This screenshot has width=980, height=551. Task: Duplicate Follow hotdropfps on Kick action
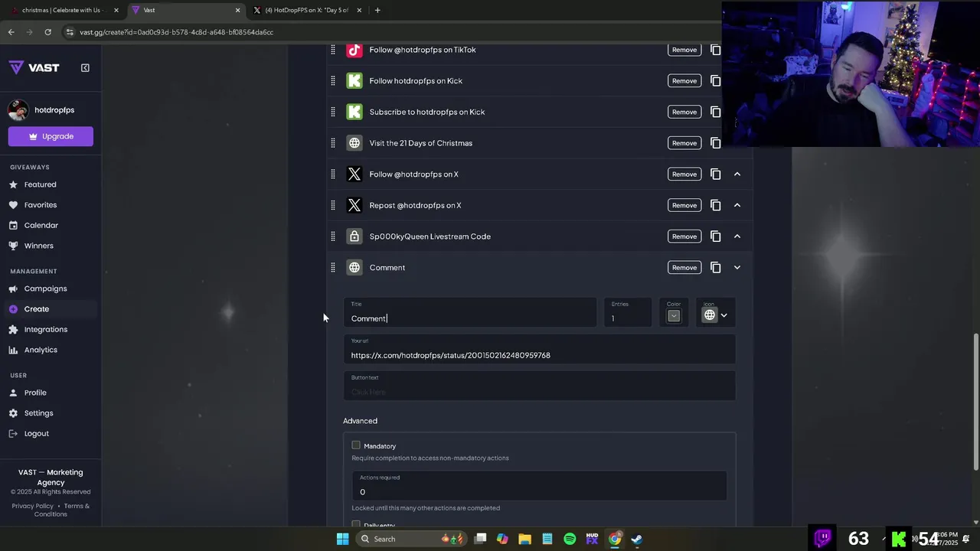pos(715,80)
